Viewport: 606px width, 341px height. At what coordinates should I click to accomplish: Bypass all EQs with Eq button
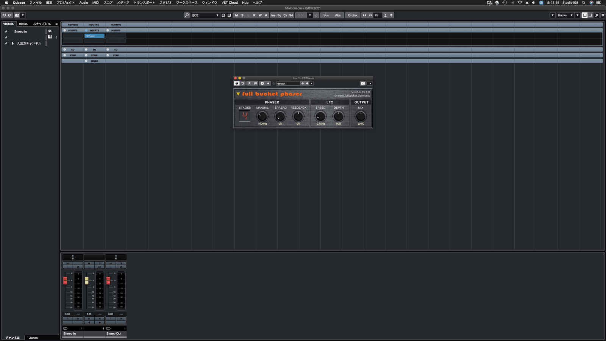coord(279,15)
